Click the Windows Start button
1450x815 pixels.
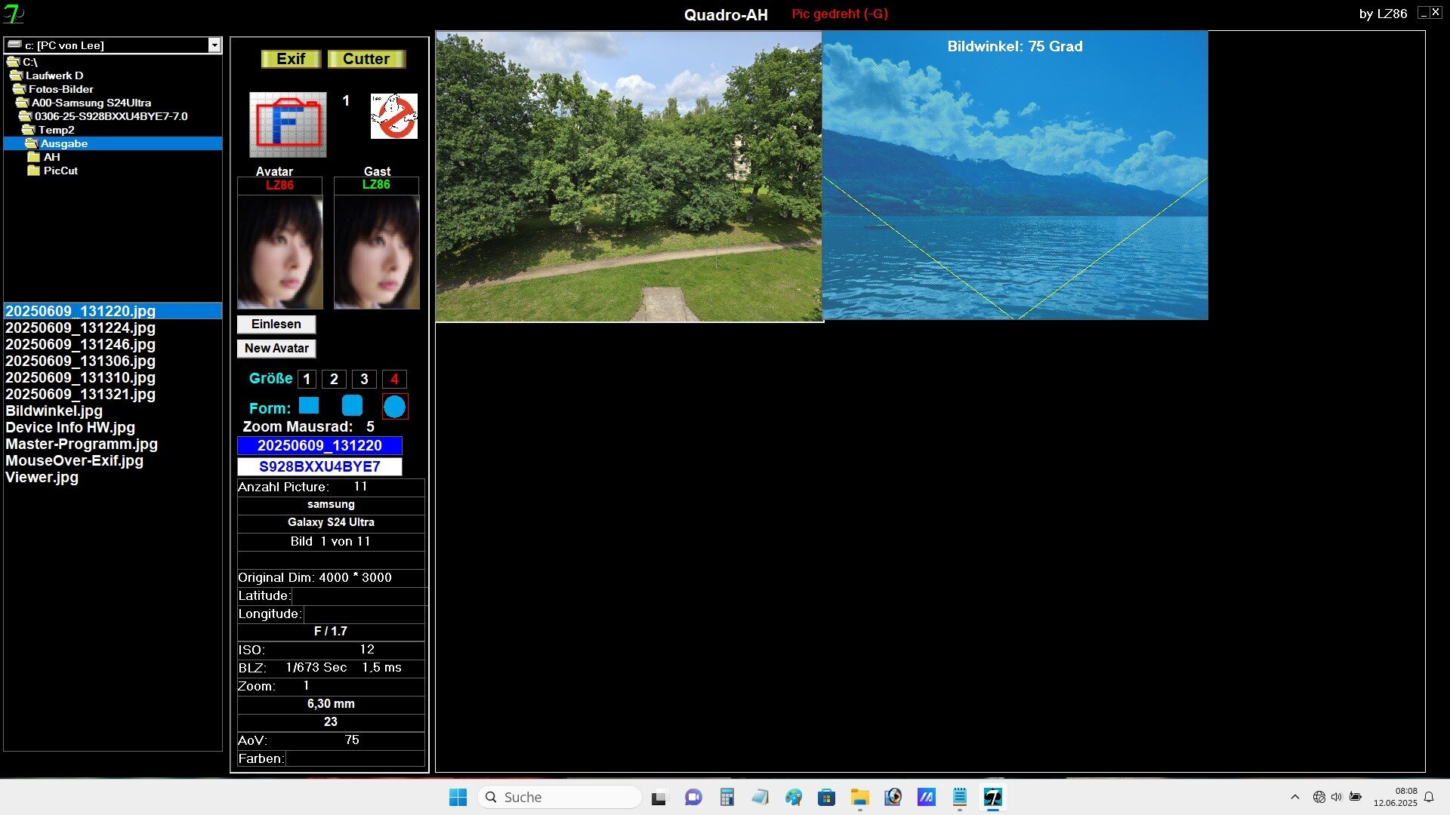pos(458,797)
